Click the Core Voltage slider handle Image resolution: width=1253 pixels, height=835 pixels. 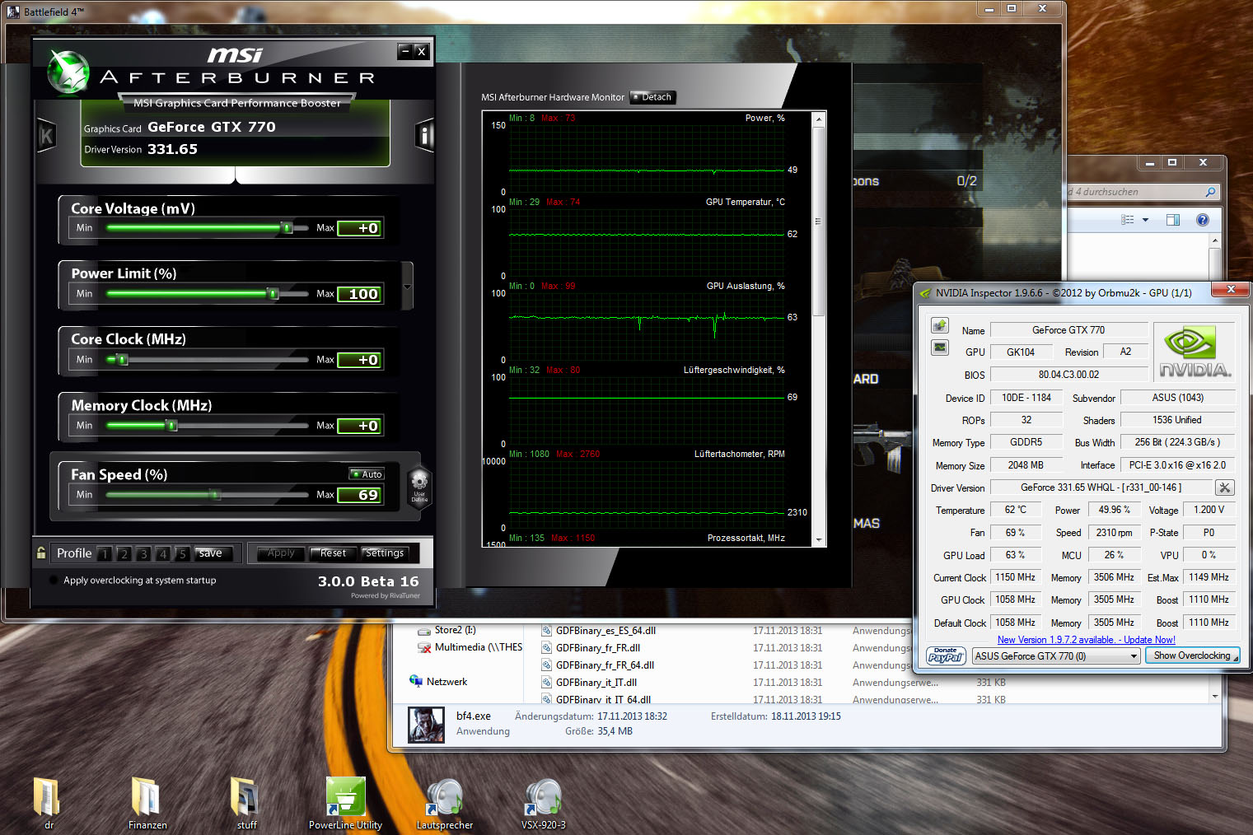point(287,227)
